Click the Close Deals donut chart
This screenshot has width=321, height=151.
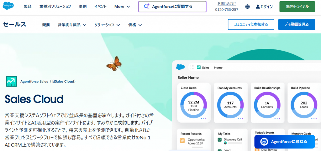click(194, 105)
